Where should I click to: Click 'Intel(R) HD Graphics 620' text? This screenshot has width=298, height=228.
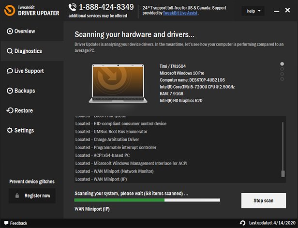point(181,100)
